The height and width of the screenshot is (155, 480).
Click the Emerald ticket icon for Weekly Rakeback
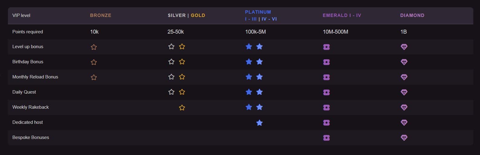[326, 107]
